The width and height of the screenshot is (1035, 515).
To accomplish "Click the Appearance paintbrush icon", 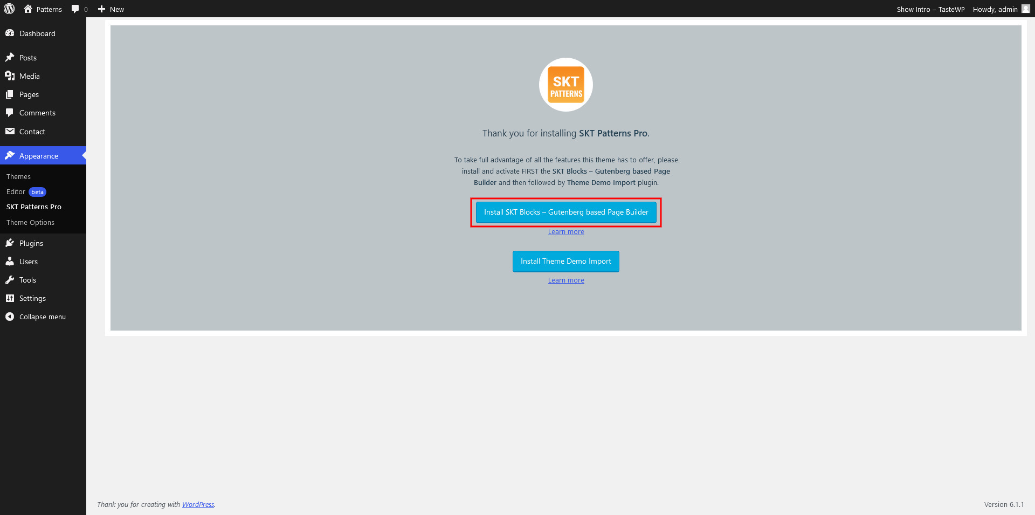I will point(10,155).
